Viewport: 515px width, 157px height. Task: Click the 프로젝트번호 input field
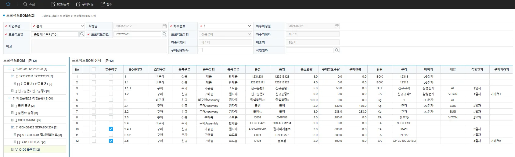pos(137,34)
